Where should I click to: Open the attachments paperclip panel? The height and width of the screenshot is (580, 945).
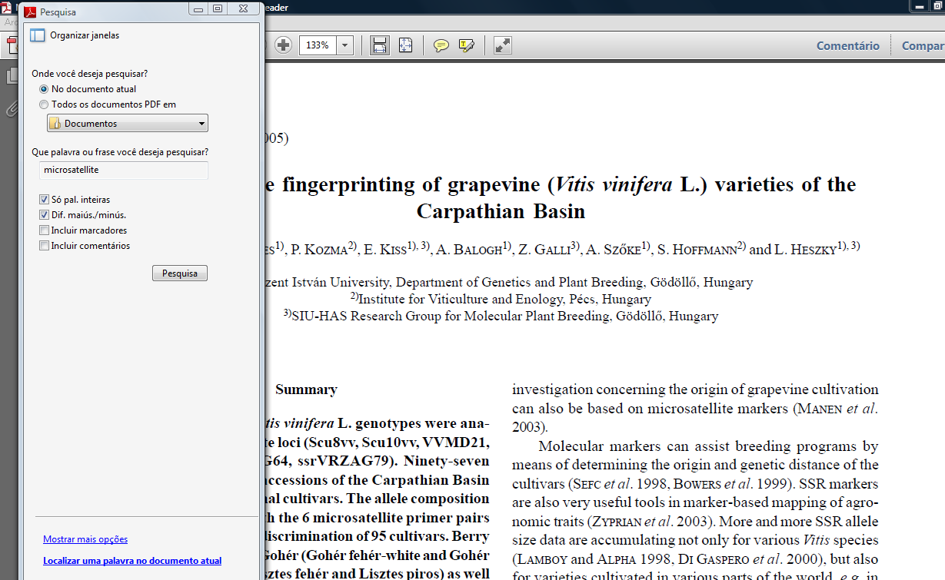[x=12, y=109]
